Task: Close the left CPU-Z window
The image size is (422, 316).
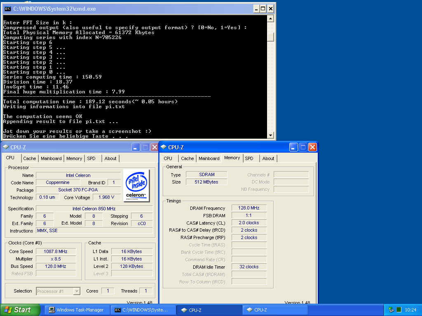Action: (x=155, y=147)
